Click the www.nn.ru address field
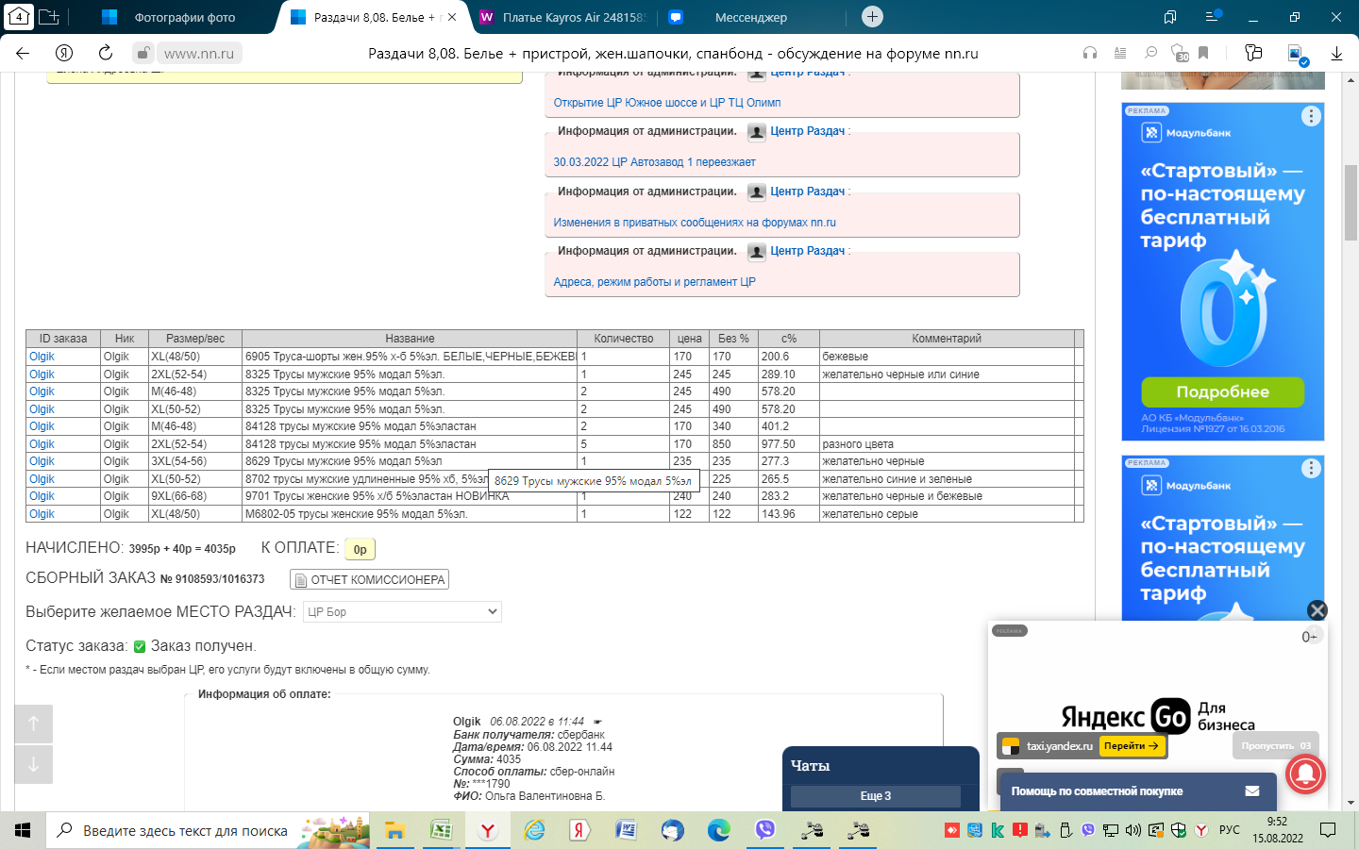Viewport: 1359px width, 849px height. pyautogui.click(x=199, y=54)
